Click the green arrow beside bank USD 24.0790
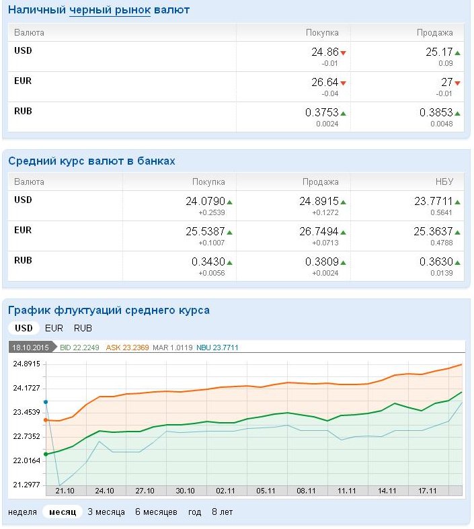The height and width of the screenshot is (529, 474). pos(229,202)
